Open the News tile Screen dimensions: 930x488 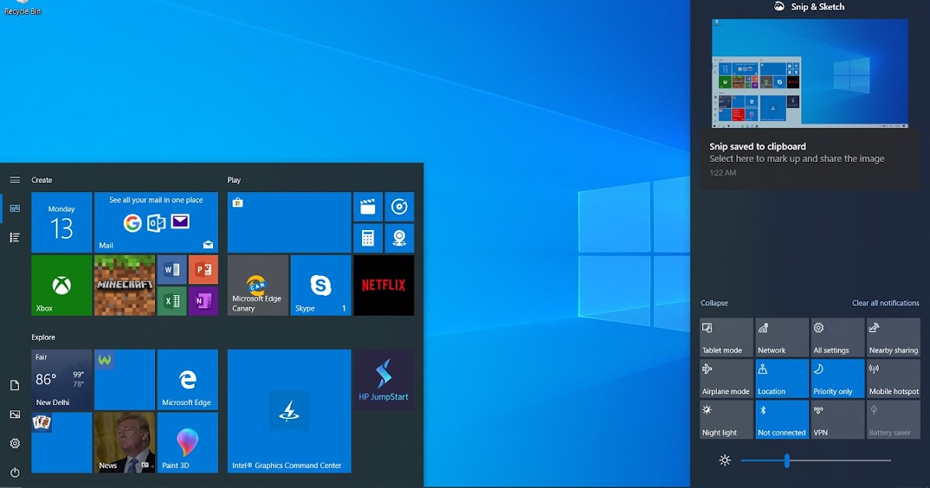pos(124,442)
